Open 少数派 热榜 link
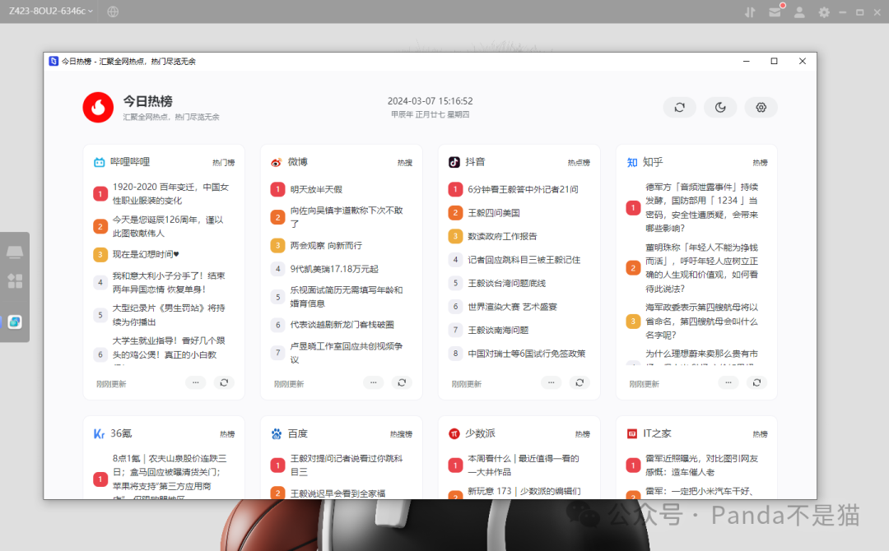Screen dimensions: 889x551 (583, 434)
